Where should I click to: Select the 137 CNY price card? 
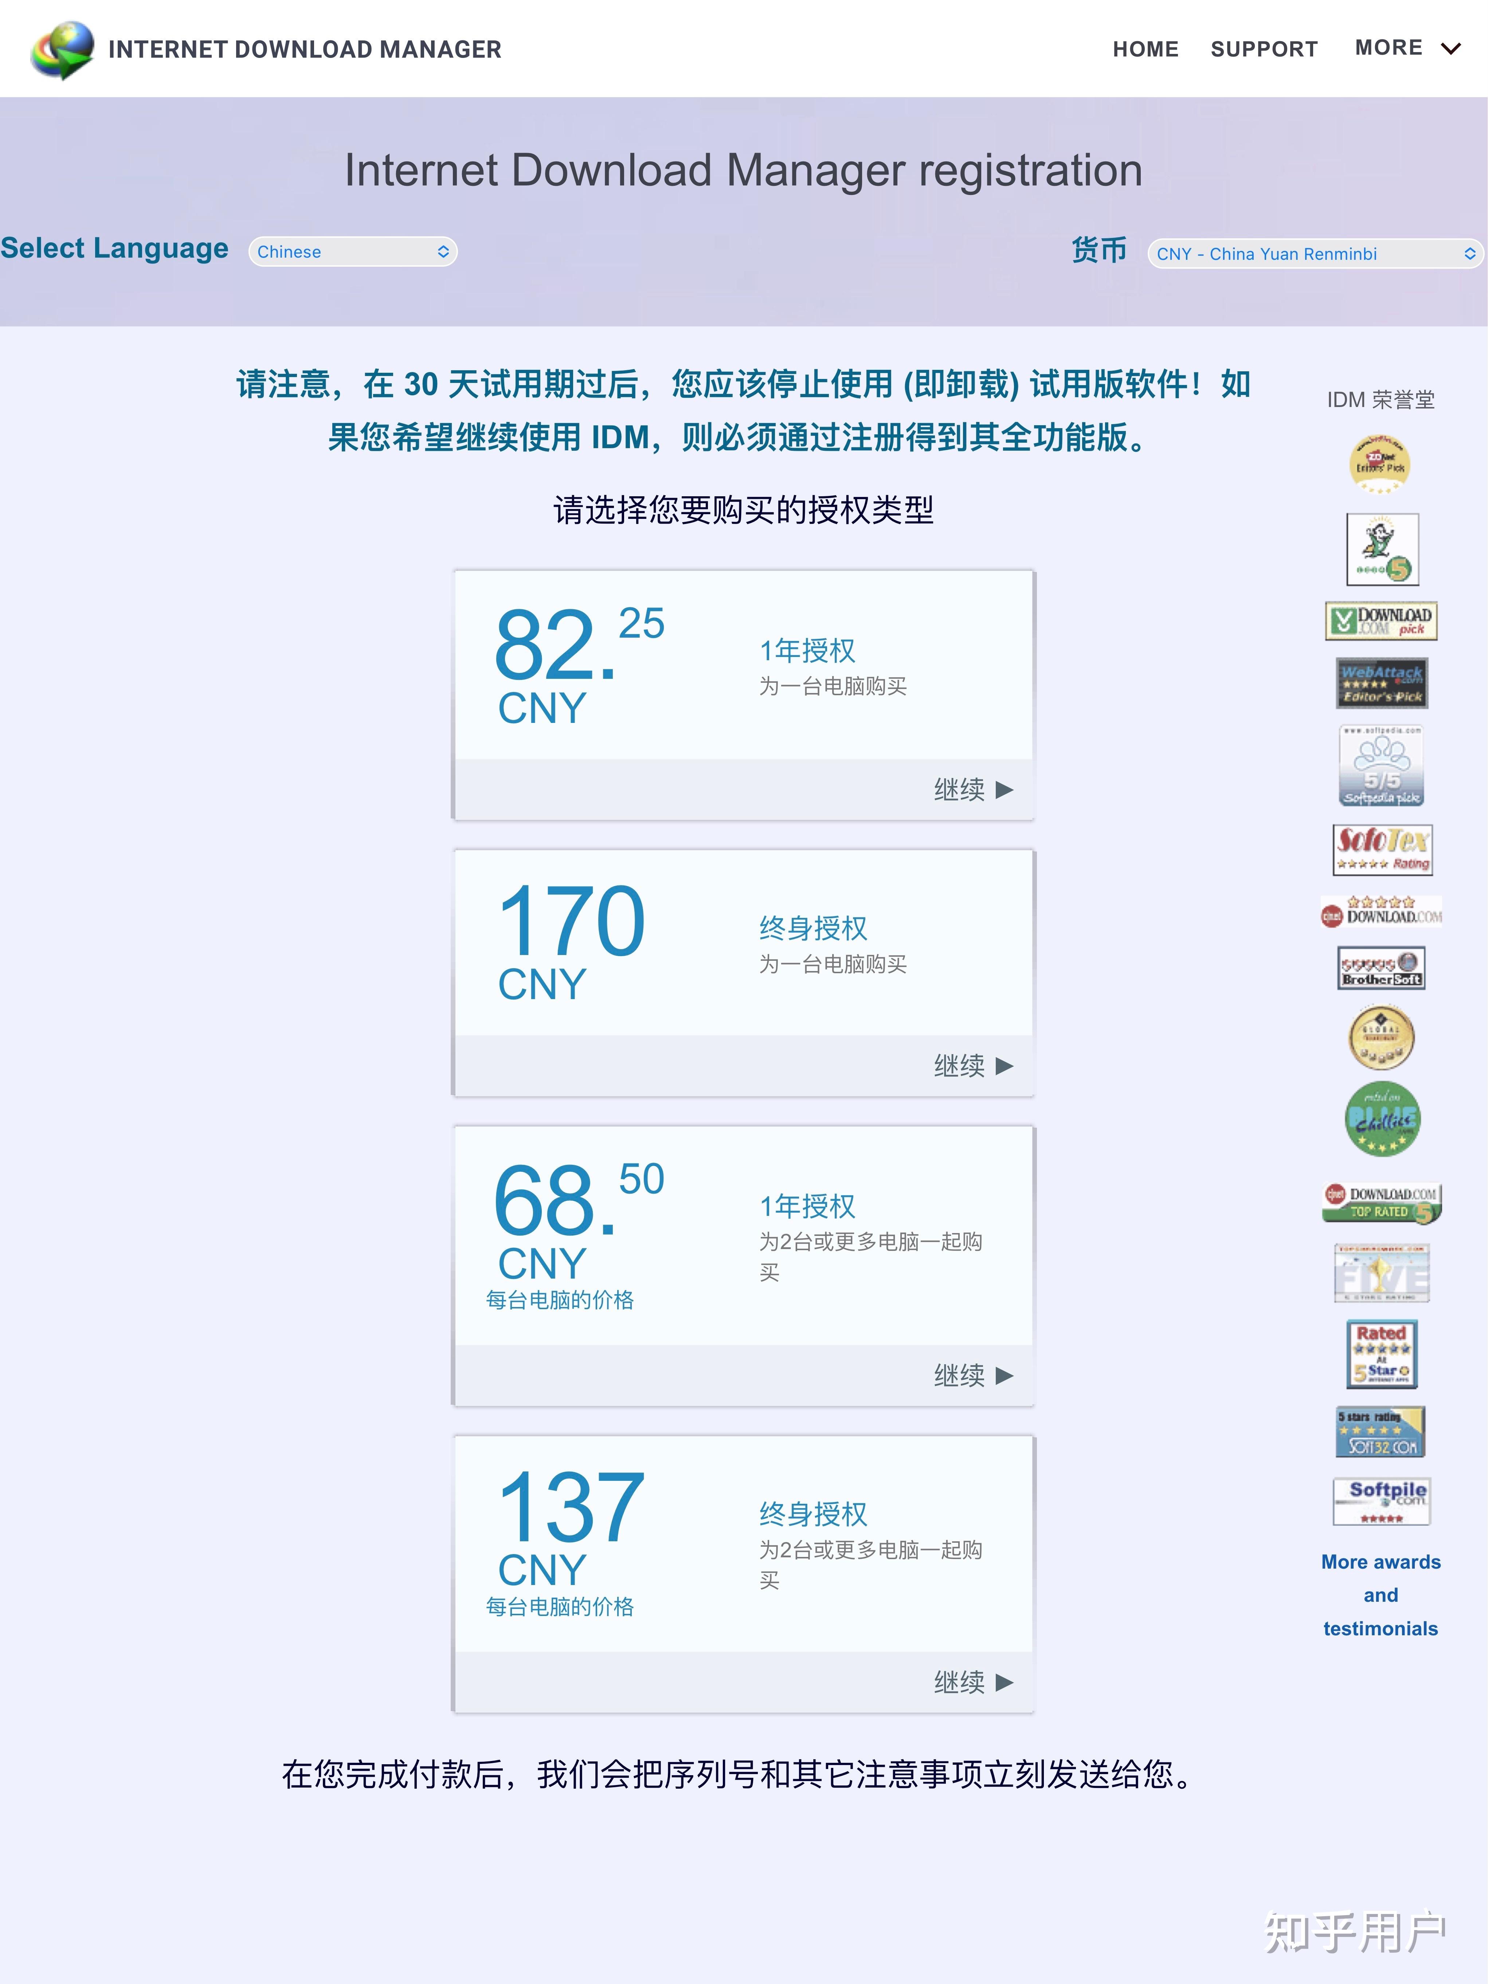point(744,1574)
